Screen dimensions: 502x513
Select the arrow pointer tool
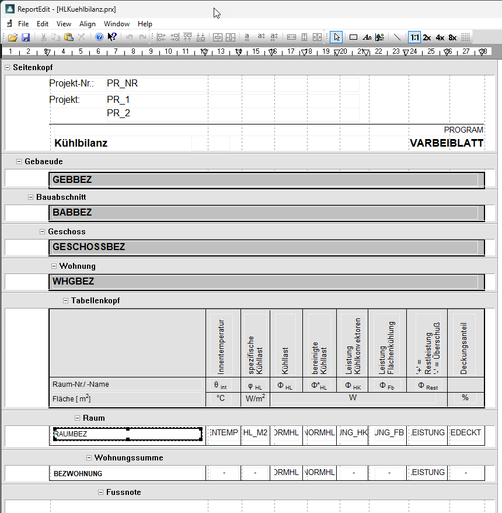point(336,37)
